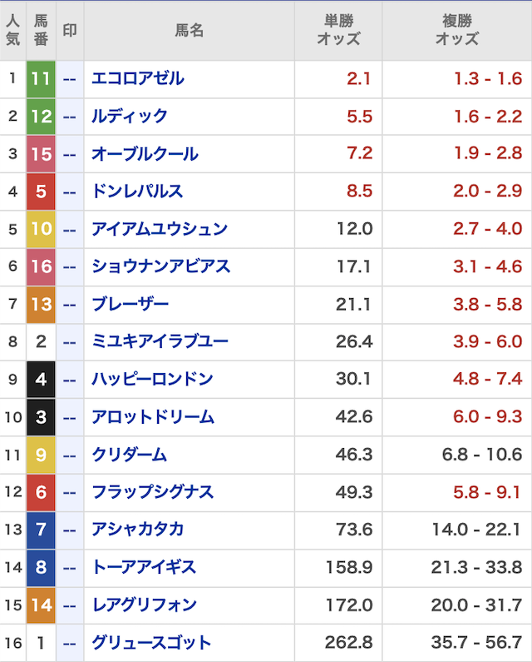Screen dimensions: 532x662
Task: Open mark selector for ドンレパルス
Action: click(70, 192)
